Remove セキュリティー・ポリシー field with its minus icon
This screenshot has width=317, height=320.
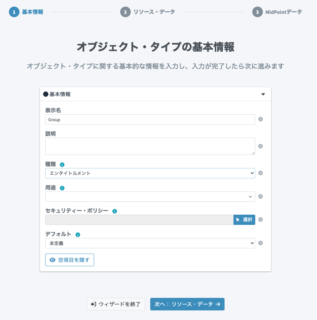click(x=261, y=220)
